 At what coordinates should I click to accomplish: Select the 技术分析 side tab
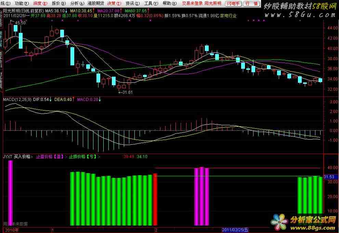[x=1, y=39]
